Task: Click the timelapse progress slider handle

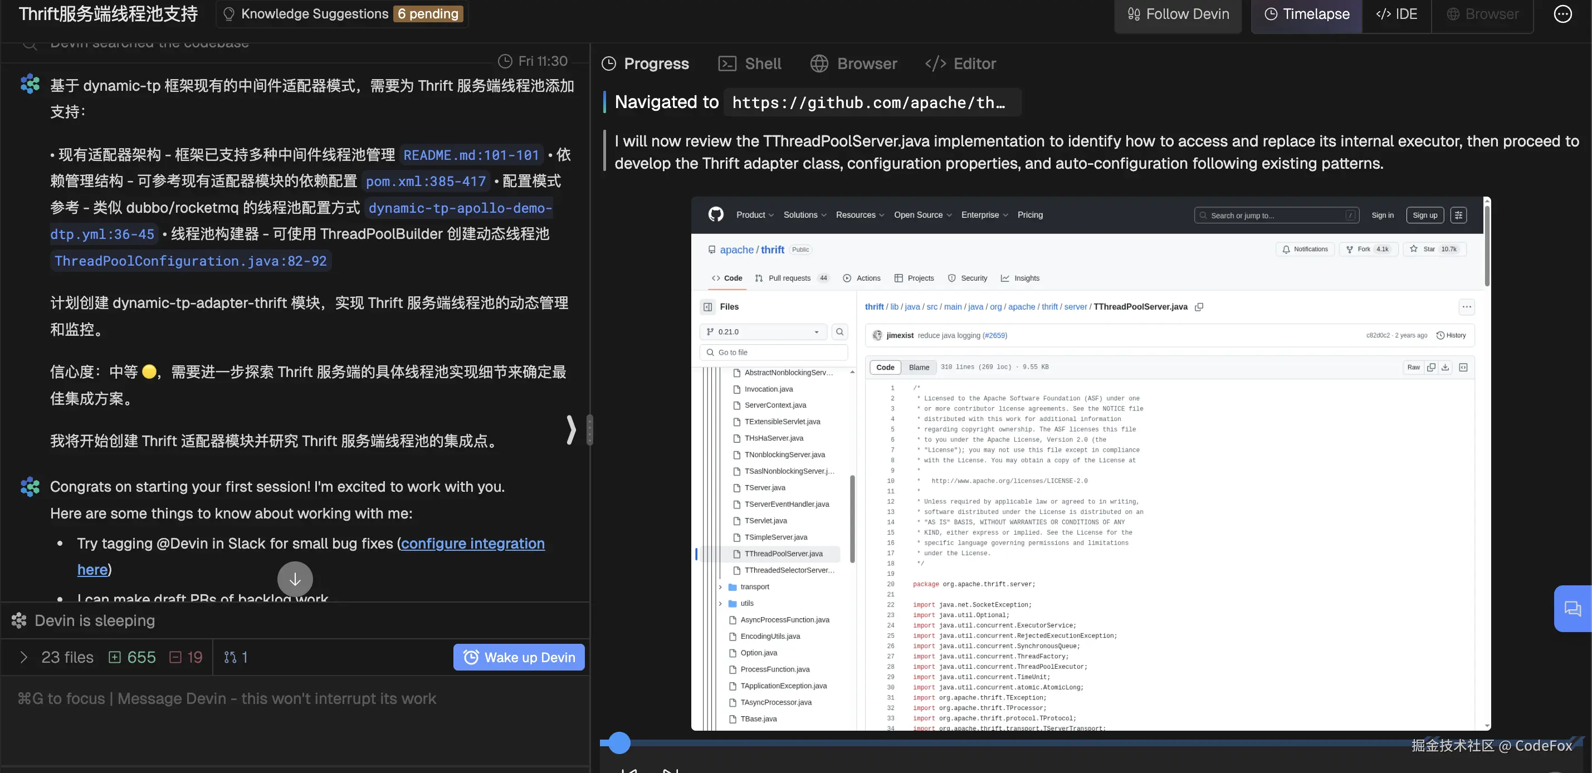Action: pos(619,743)
